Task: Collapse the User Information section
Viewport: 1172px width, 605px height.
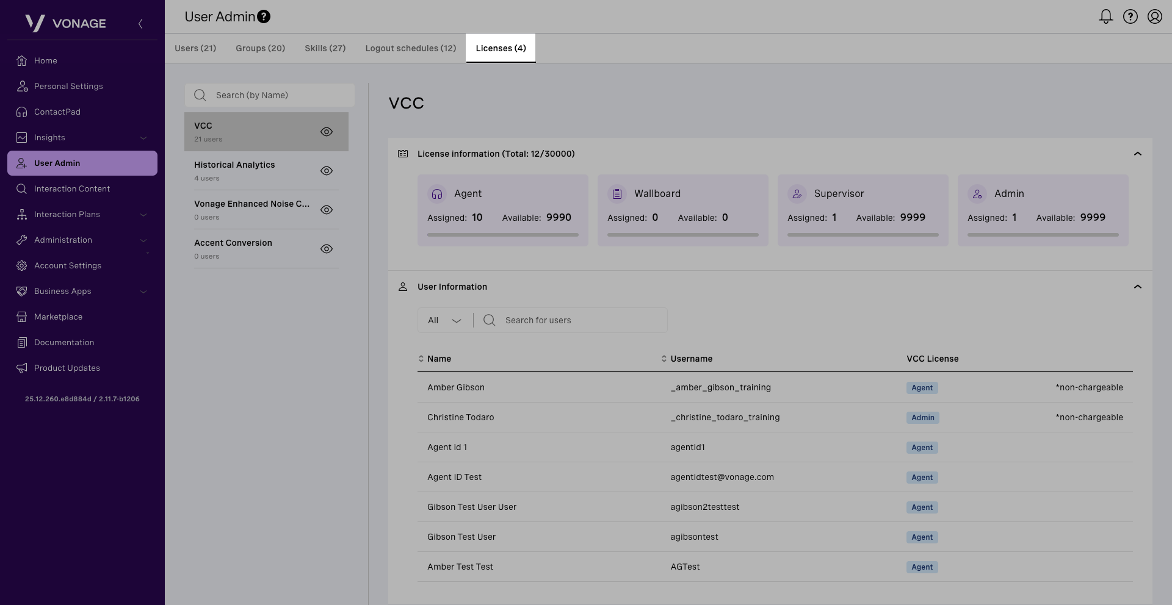Action: (x=1137, y=287)
